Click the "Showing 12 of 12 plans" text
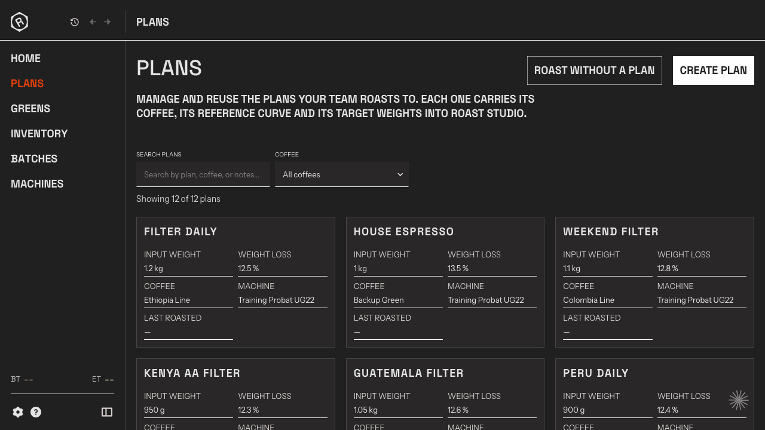The width and height of the screenshot is (765, 430). [x=178, y=199]
